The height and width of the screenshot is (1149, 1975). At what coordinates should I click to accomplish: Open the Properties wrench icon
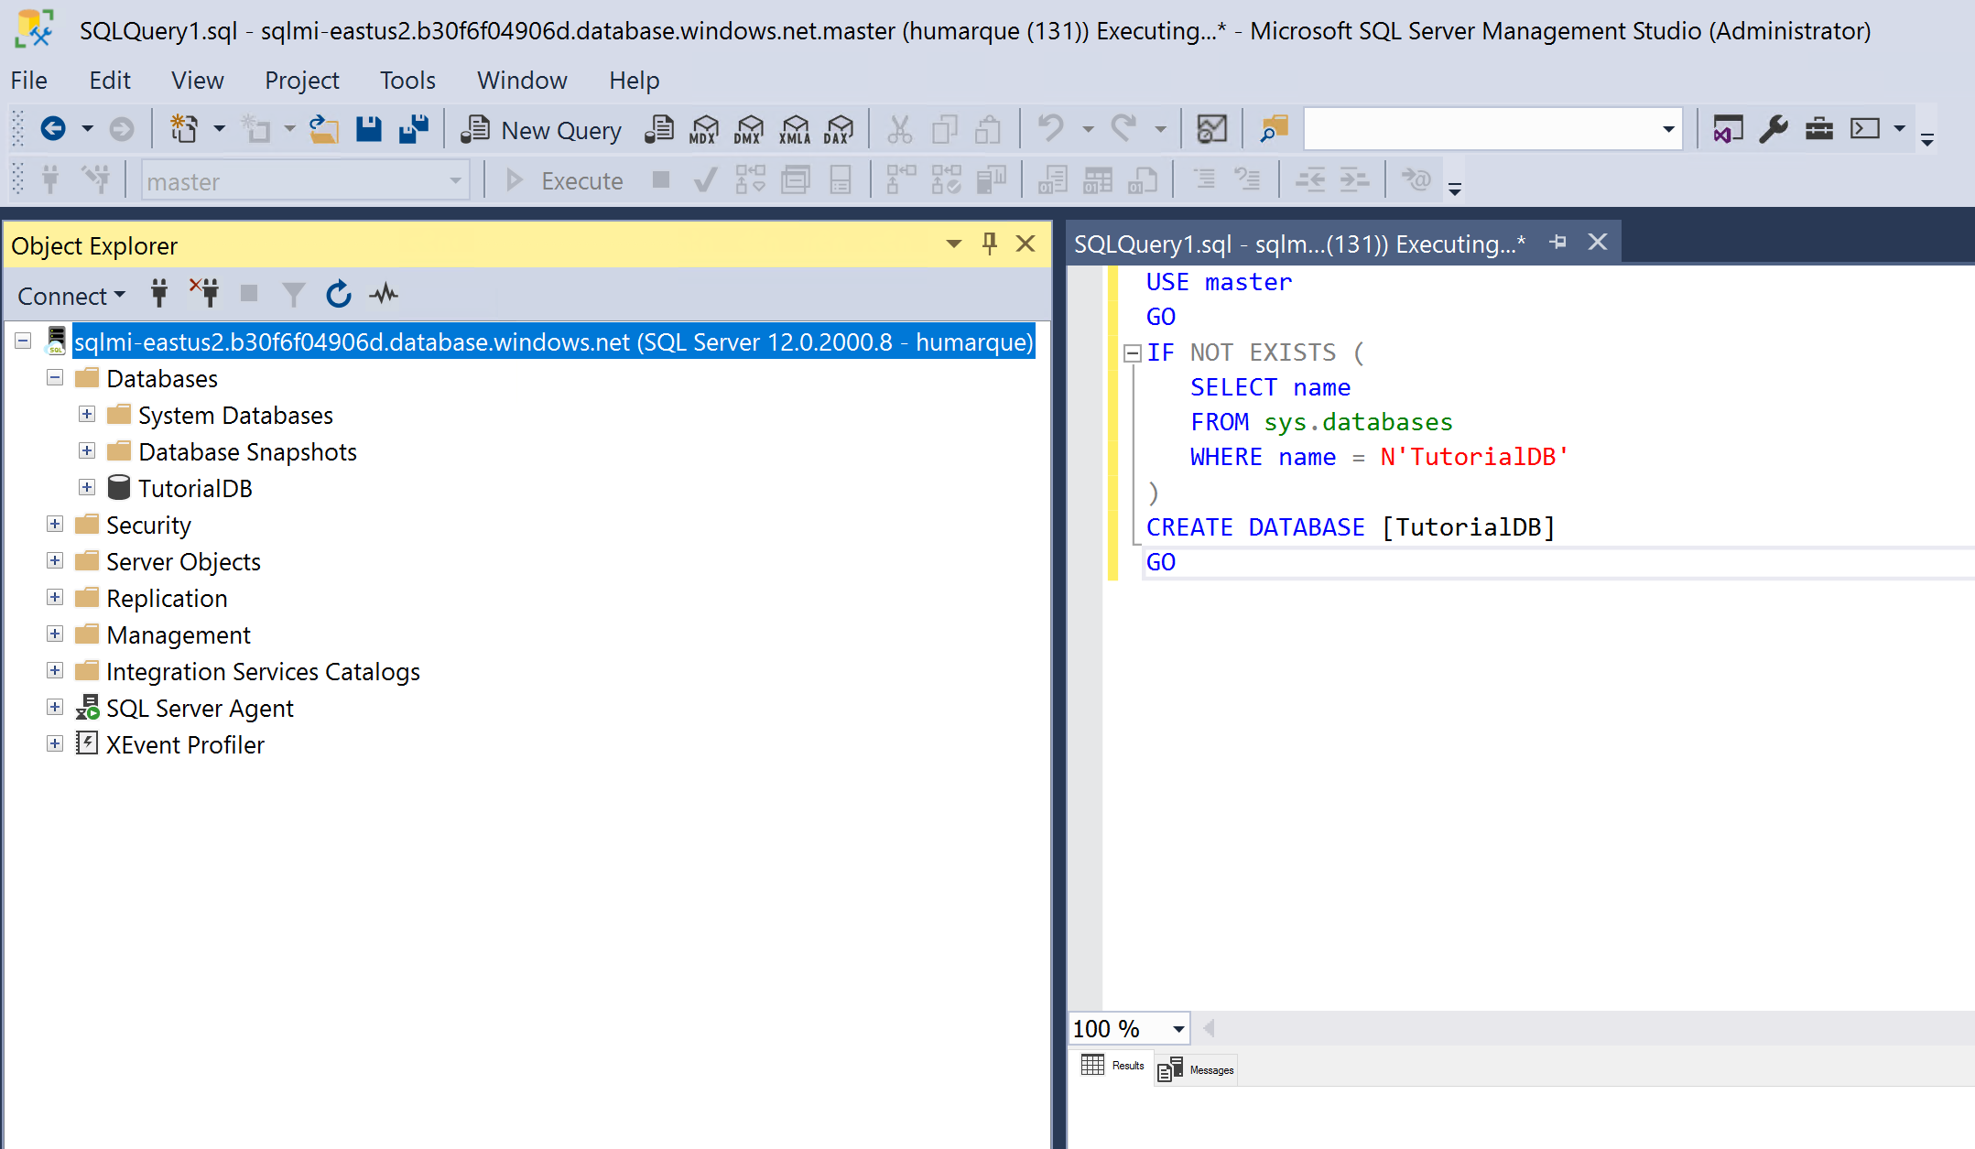click(1774, 130)
